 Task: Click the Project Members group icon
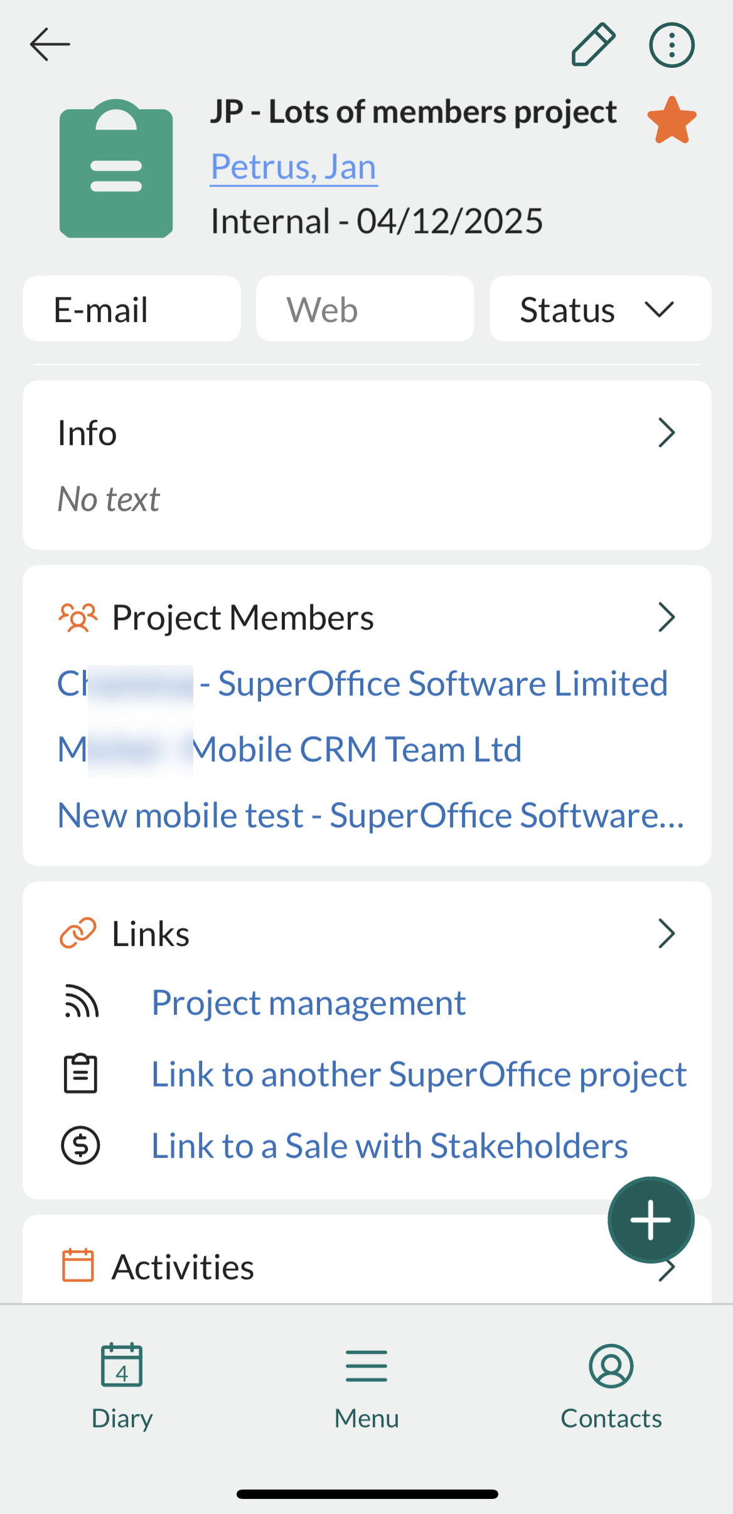[x=77, y=616]
